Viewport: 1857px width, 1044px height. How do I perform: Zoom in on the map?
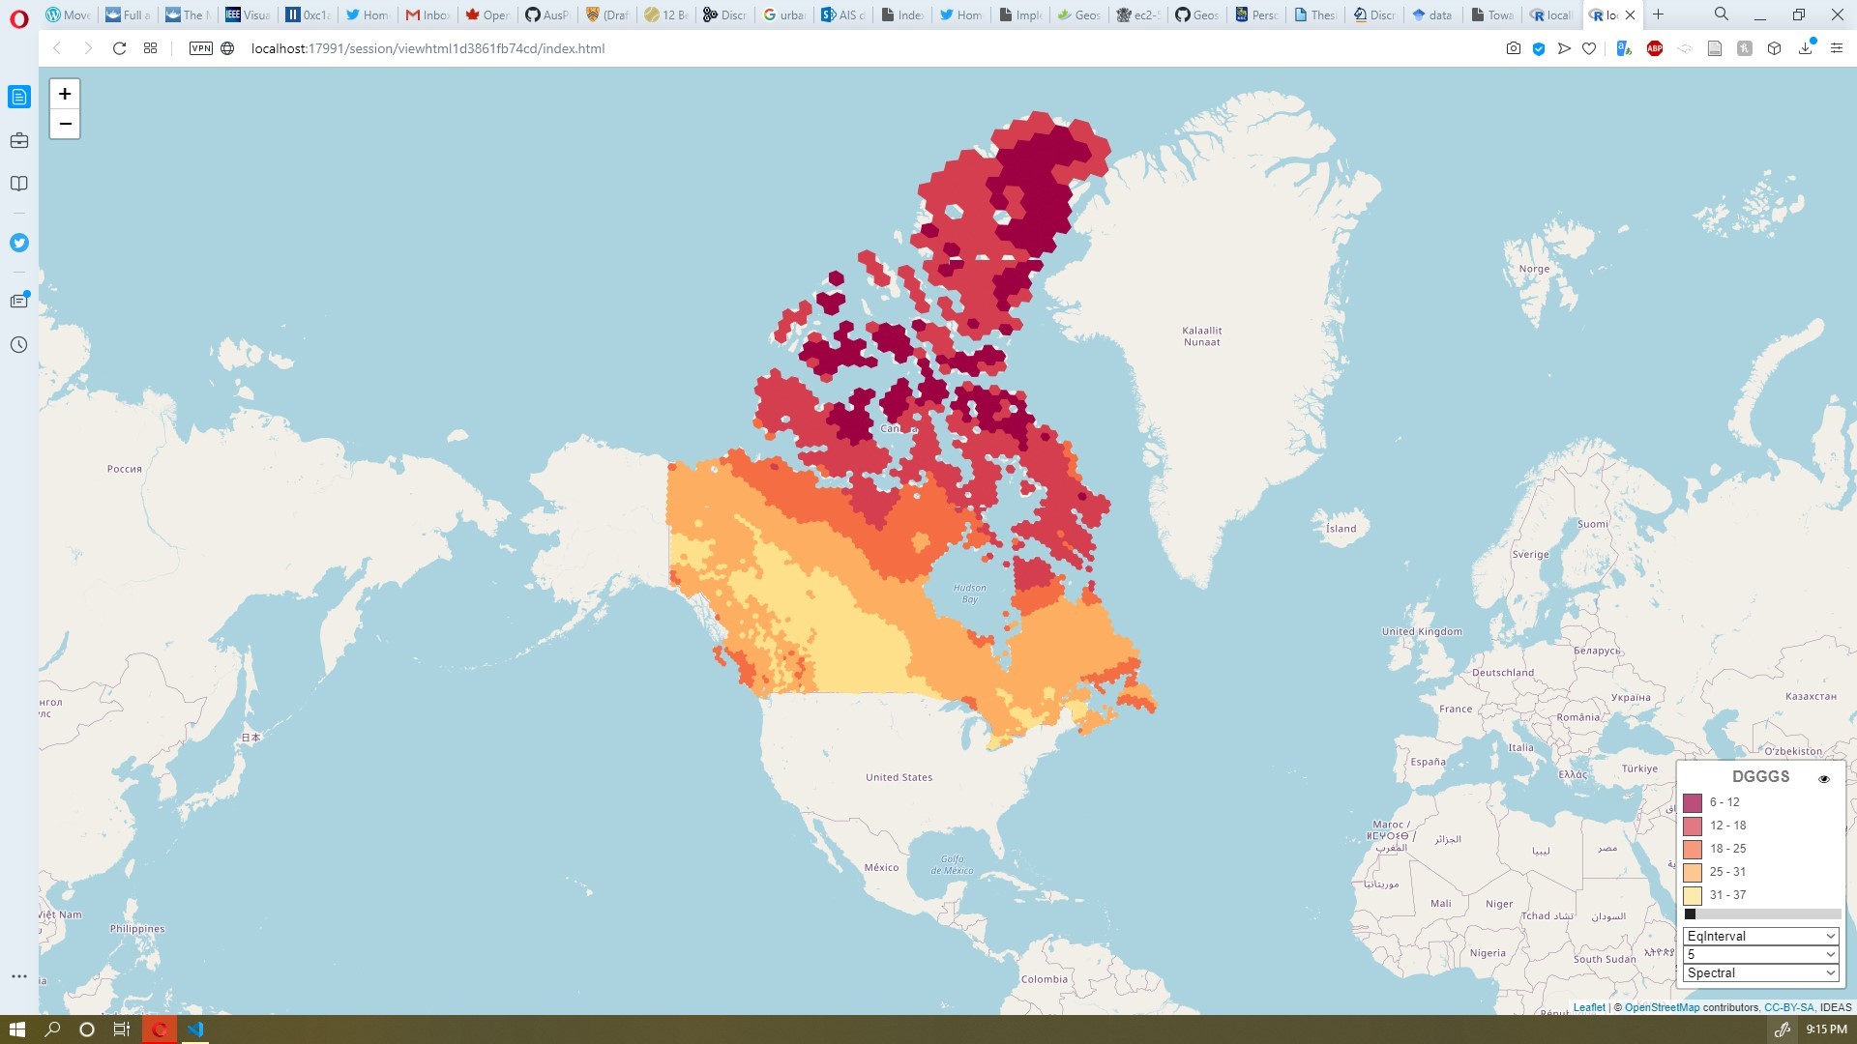click(65, 94)
